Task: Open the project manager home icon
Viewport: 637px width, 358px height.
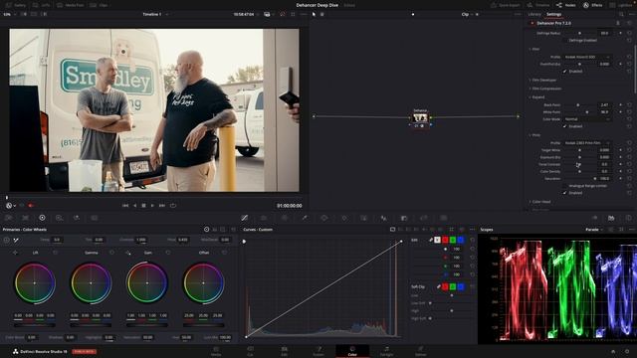Action: pyautogui.click(x=613, y=351)
